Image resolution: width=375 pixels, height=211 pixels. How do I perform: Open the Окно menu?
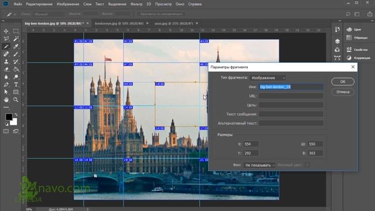pos(180,4)
